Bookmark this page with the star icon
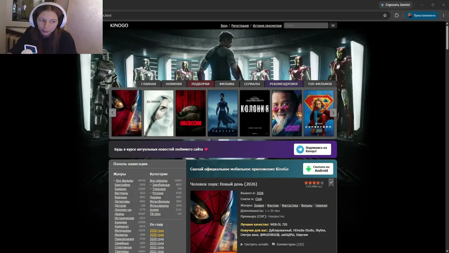 pyautogui.click(x=385, y=15)
